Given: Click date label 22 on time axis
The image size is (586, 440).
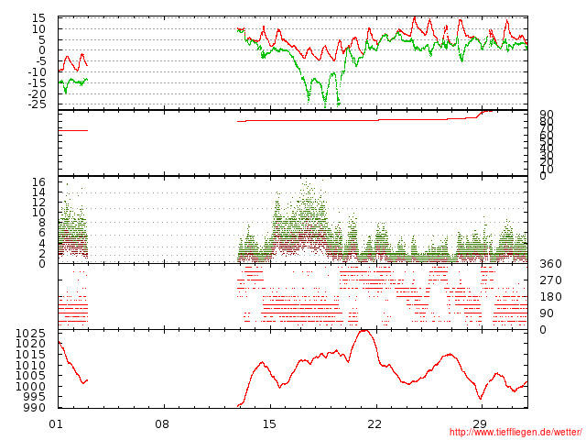Looking at the screenshot, I should (x=374, y=424).
